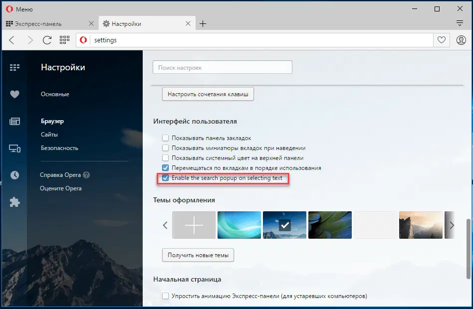Switch to the Настройки tab

[x=147, y=23]
